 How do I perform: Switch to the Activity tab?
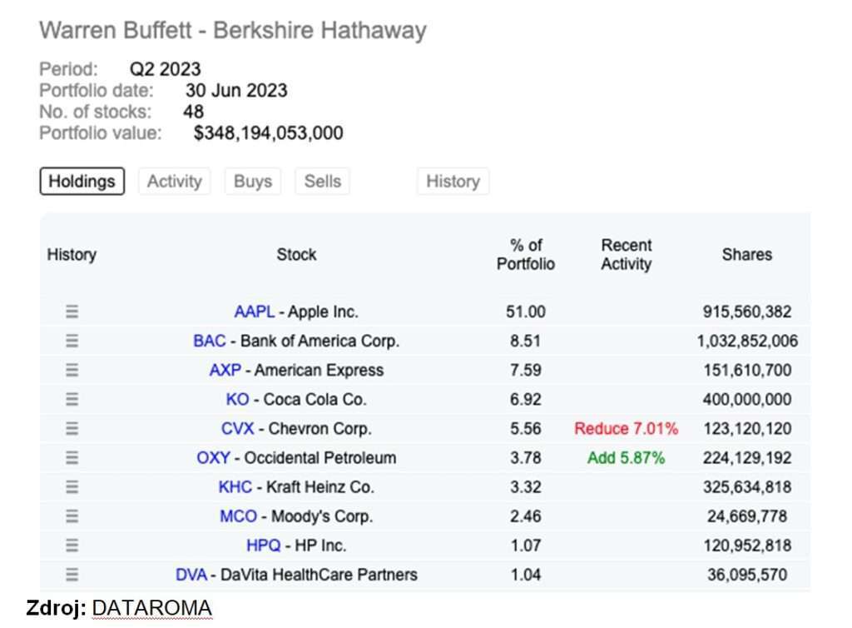tap(175, 181)
